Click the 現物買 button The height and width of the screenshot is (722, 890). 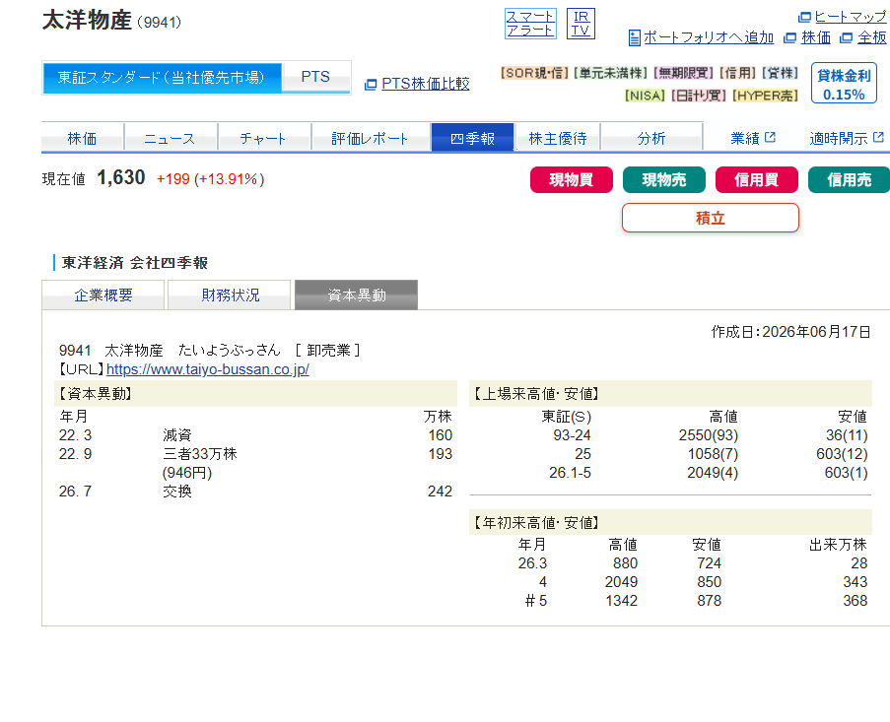572,180
